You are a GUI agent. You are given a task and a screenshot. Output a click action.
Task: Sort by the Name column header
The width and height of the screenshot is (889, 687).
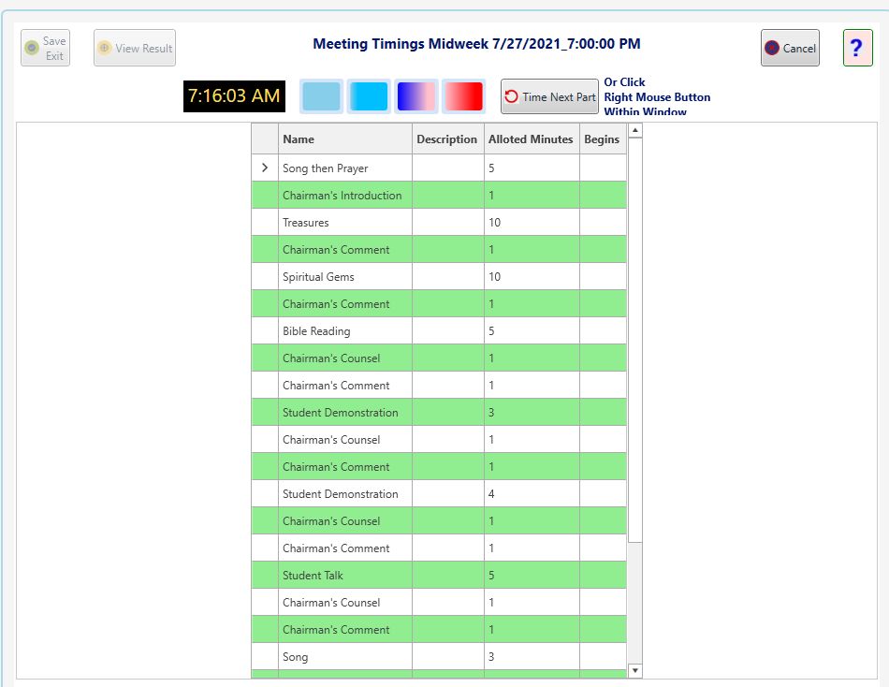(344, 139)
